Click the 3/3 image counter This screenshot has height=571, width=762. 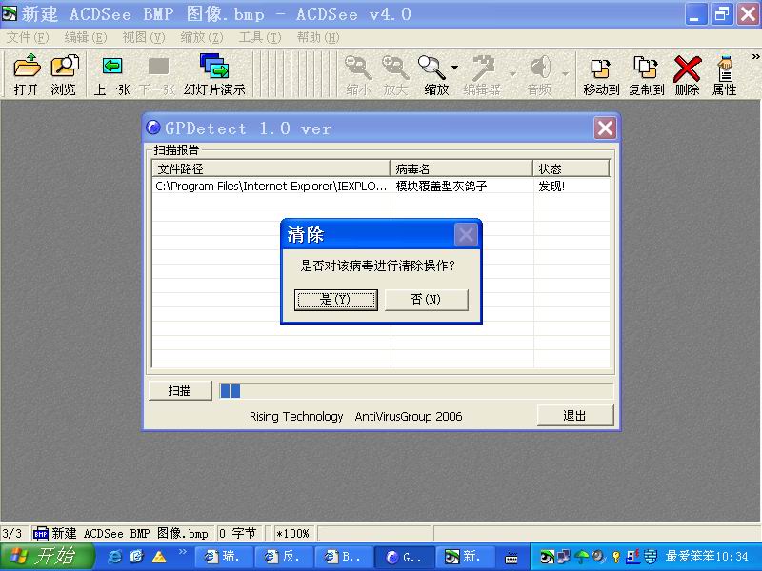coord(12,534)
